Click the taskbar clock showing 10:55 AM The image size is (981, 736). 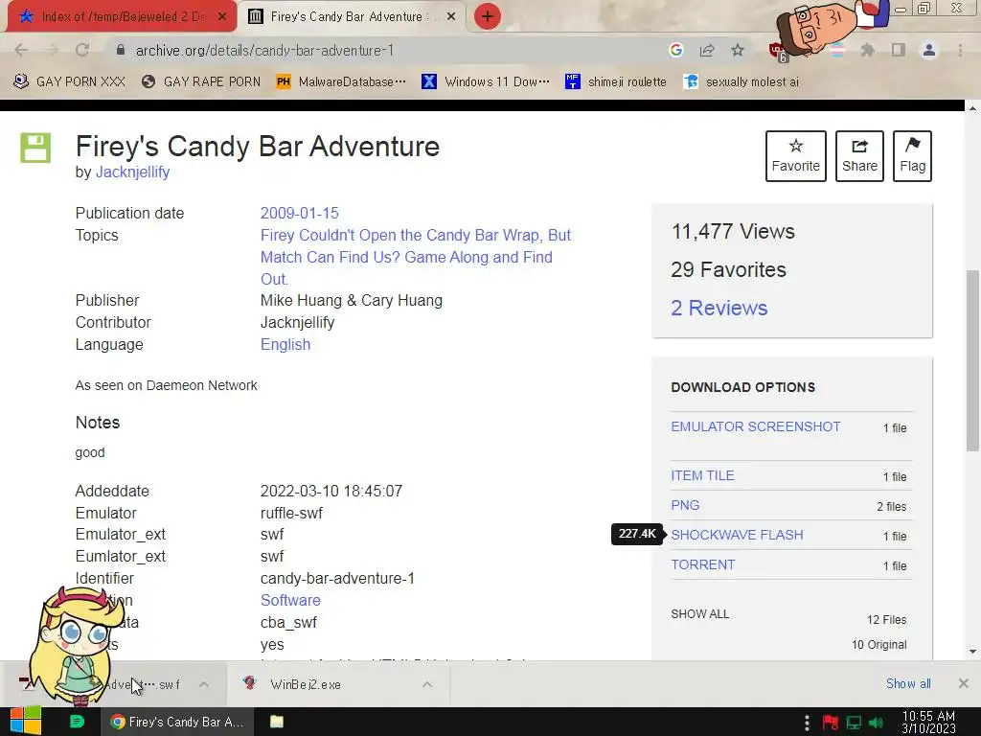[x=928, y=722]
